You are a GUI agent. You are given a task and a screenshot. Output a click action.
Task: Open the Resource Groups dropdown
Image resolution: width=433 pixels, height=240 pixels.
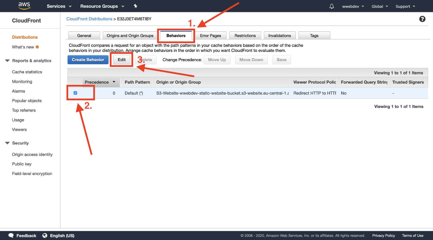click(x=102, y=6)
